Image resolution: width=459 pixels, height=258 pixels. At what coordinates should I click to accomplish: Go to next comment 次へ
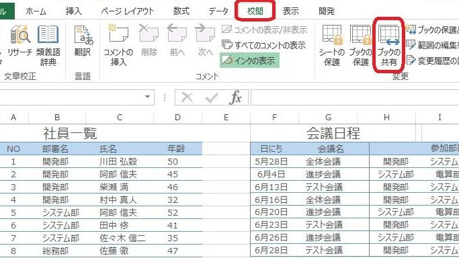coord(205,41)
